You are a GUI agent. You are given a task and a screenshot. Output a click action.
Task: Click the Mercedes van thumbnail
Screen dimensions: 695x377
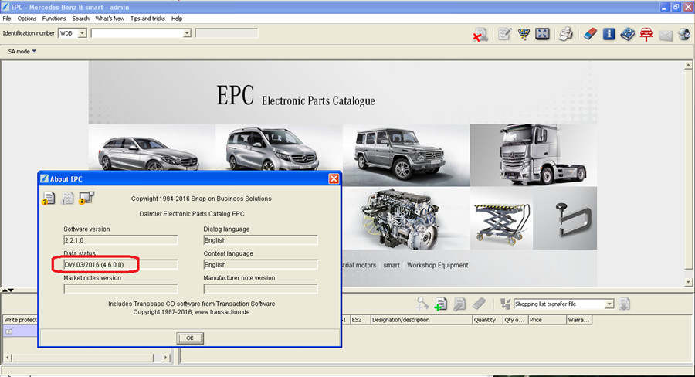[x=279, y=148]
